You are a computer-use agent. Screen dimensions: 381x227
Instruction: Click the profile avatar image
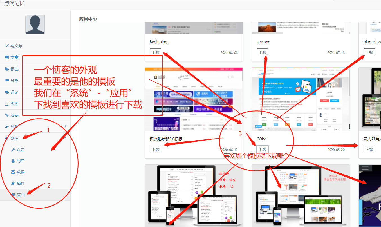[35, 24]
